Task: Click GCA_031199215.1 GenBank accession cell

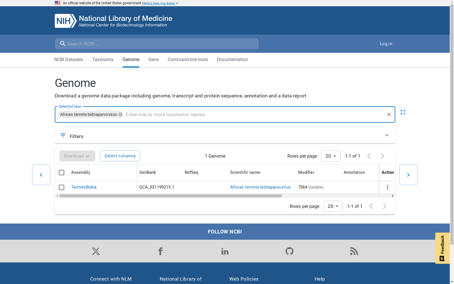Action: (x=157, y=187)
